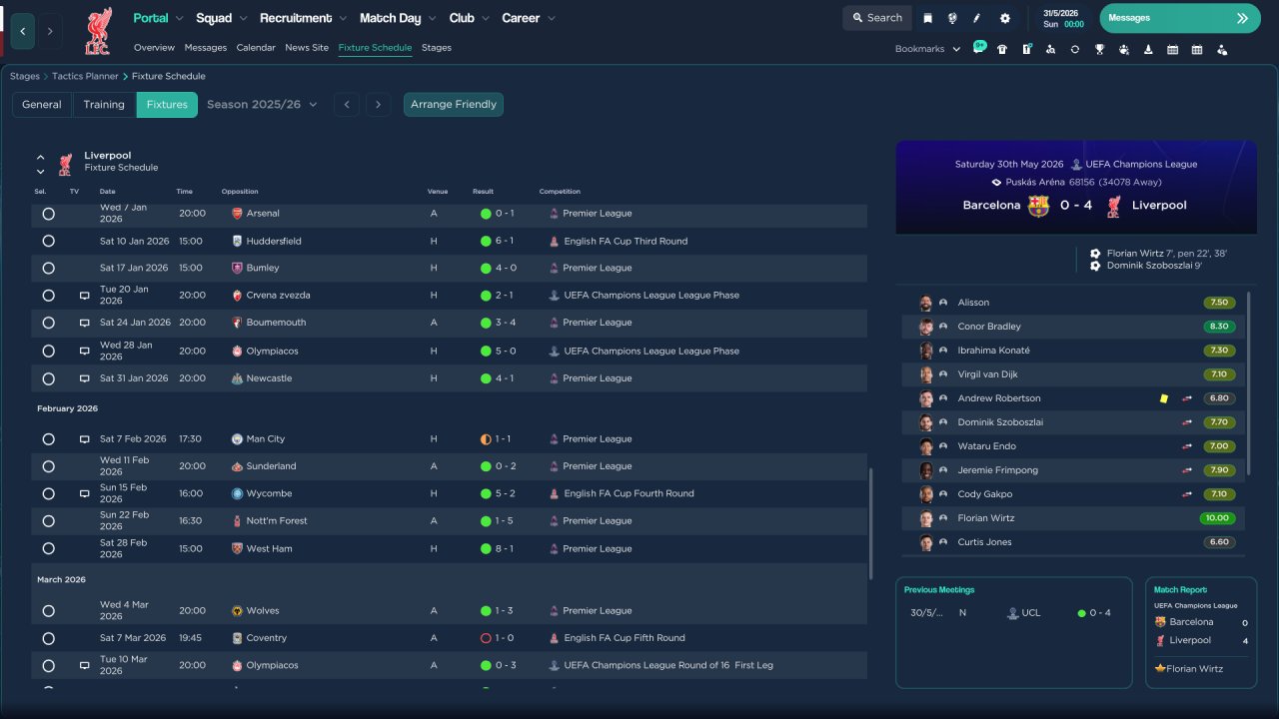
Task: Click the Arrange Friendly button
Action: pos(454,105)
